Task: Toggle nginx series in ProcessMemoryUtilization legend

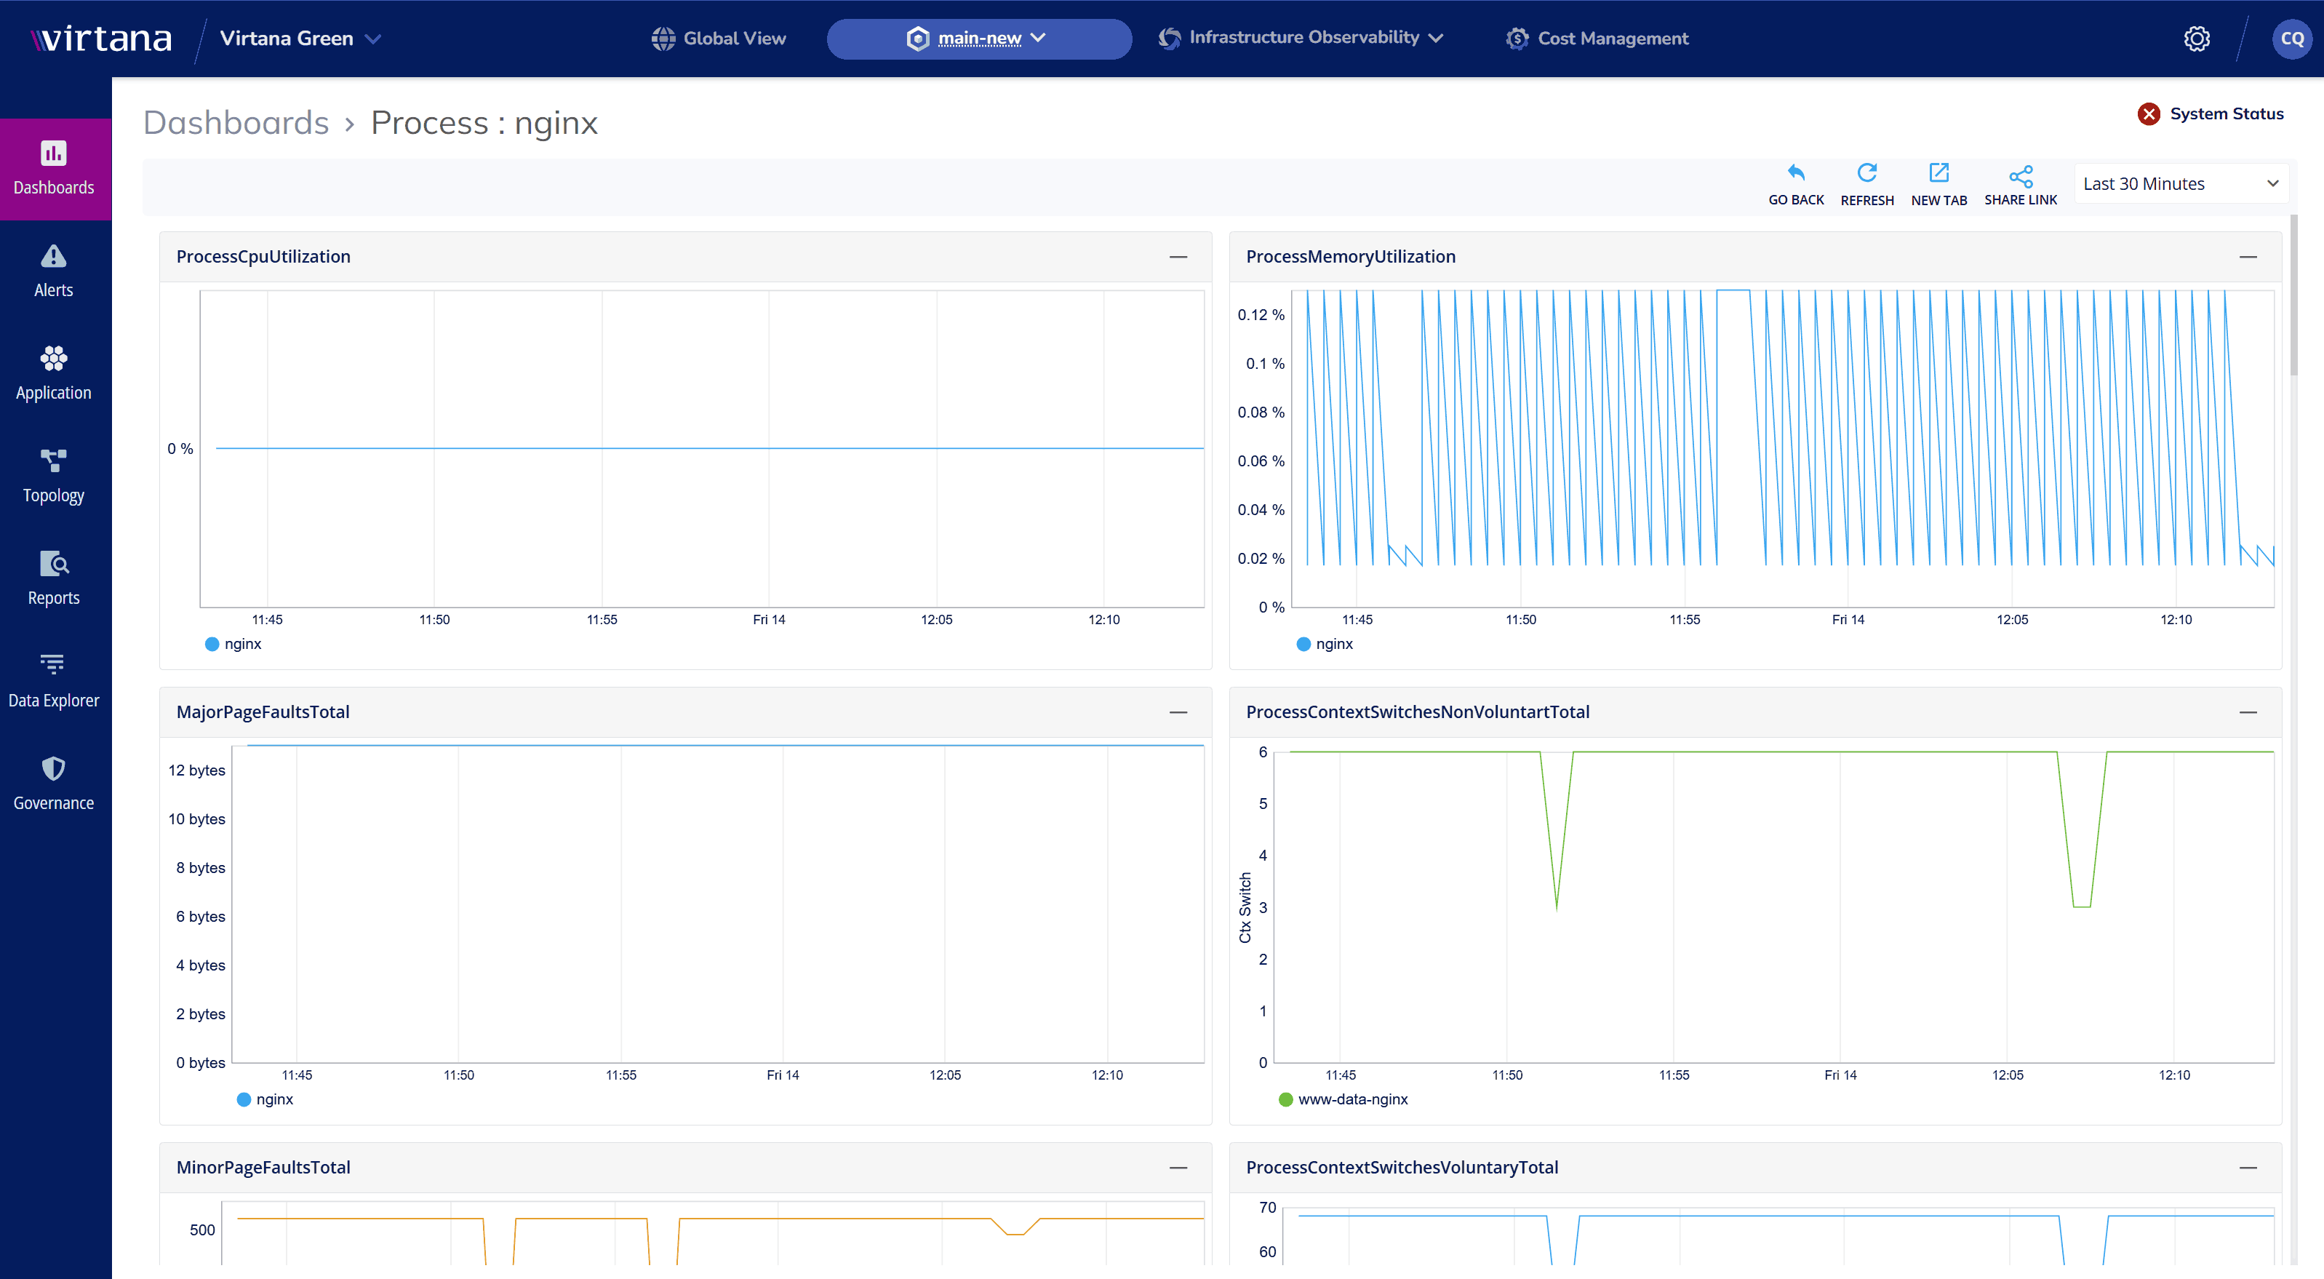Action: click(1325, 644)
